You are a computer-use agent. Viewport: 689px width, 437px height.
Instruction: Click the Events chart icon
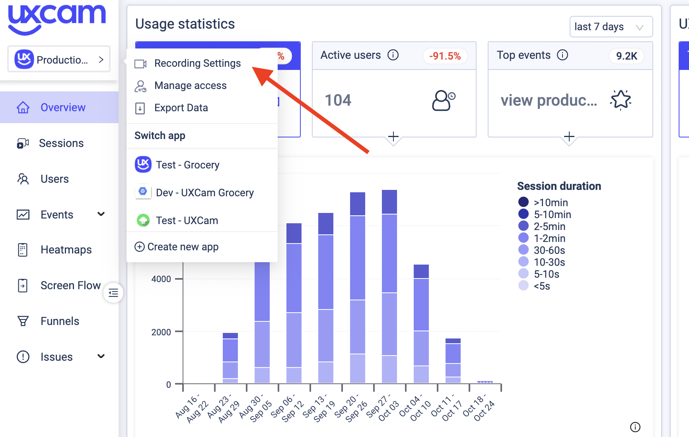click(x=23, y=215)
